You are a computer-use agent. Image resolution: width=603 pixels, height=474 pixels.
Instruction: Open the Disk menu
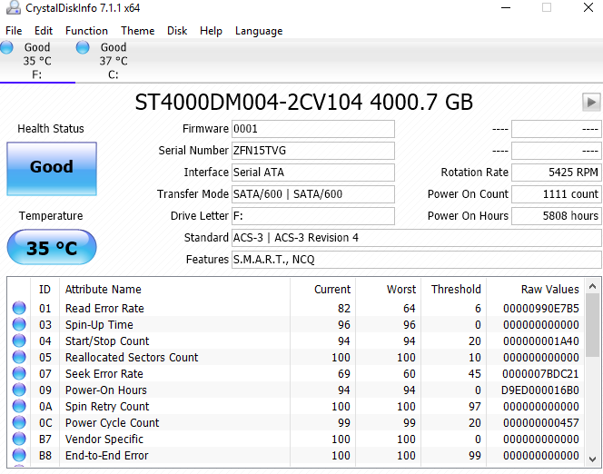point(177,30)
